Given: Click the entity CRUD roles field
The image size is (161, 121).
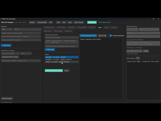Looking at the screenshot, I should coord(62,46).
